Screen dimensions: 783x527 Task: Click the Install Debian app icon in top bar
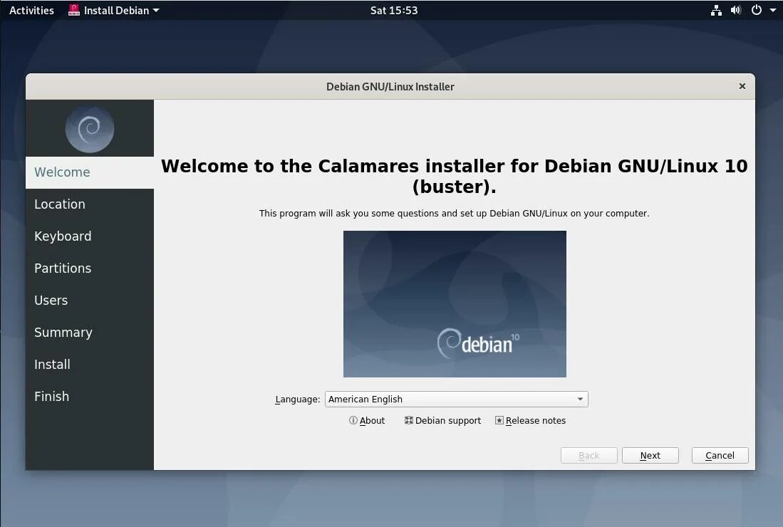[74, 10]
